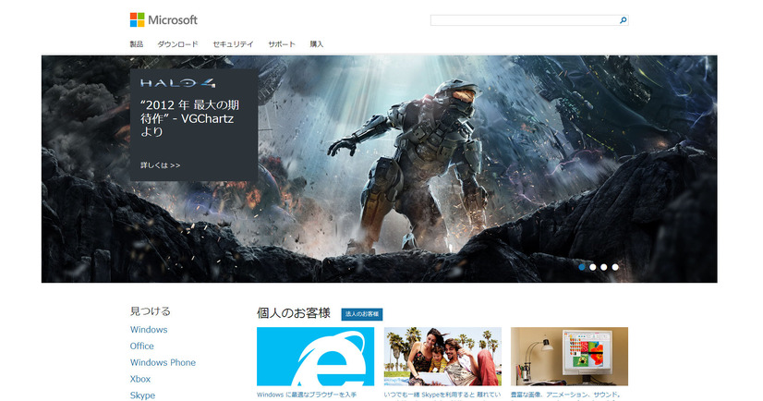Click the Windows に最適なブラウザーを入手 link
The width and height of the screenshot is (763, 401).
click(307, 395)
